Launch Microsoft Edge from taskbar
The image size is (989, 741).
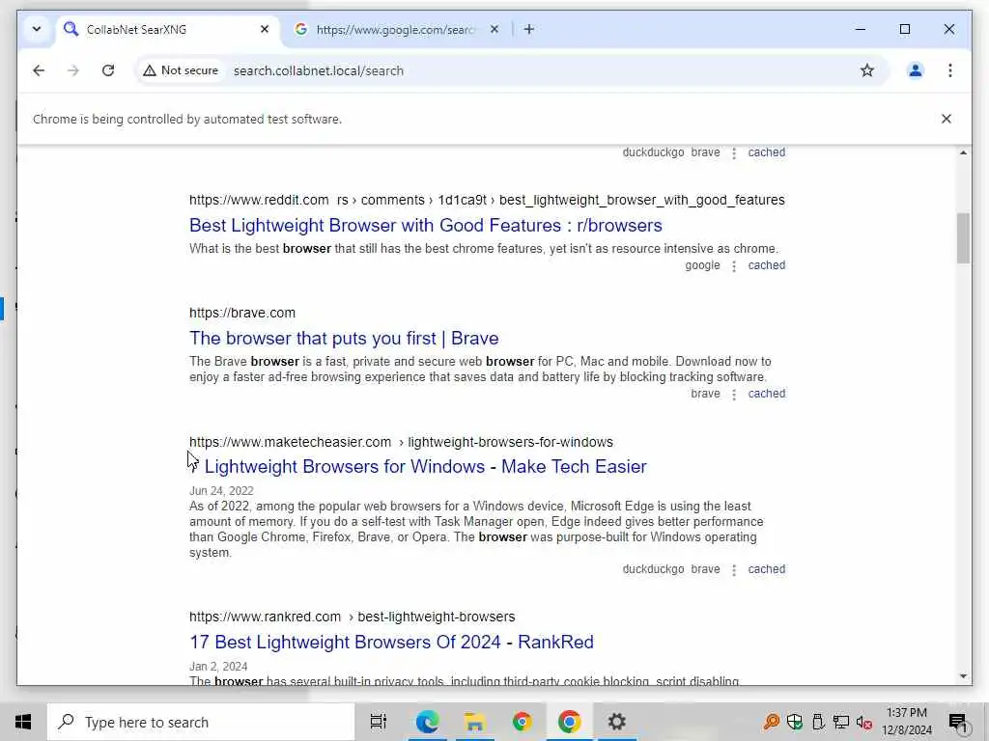(x=427, y=722)
